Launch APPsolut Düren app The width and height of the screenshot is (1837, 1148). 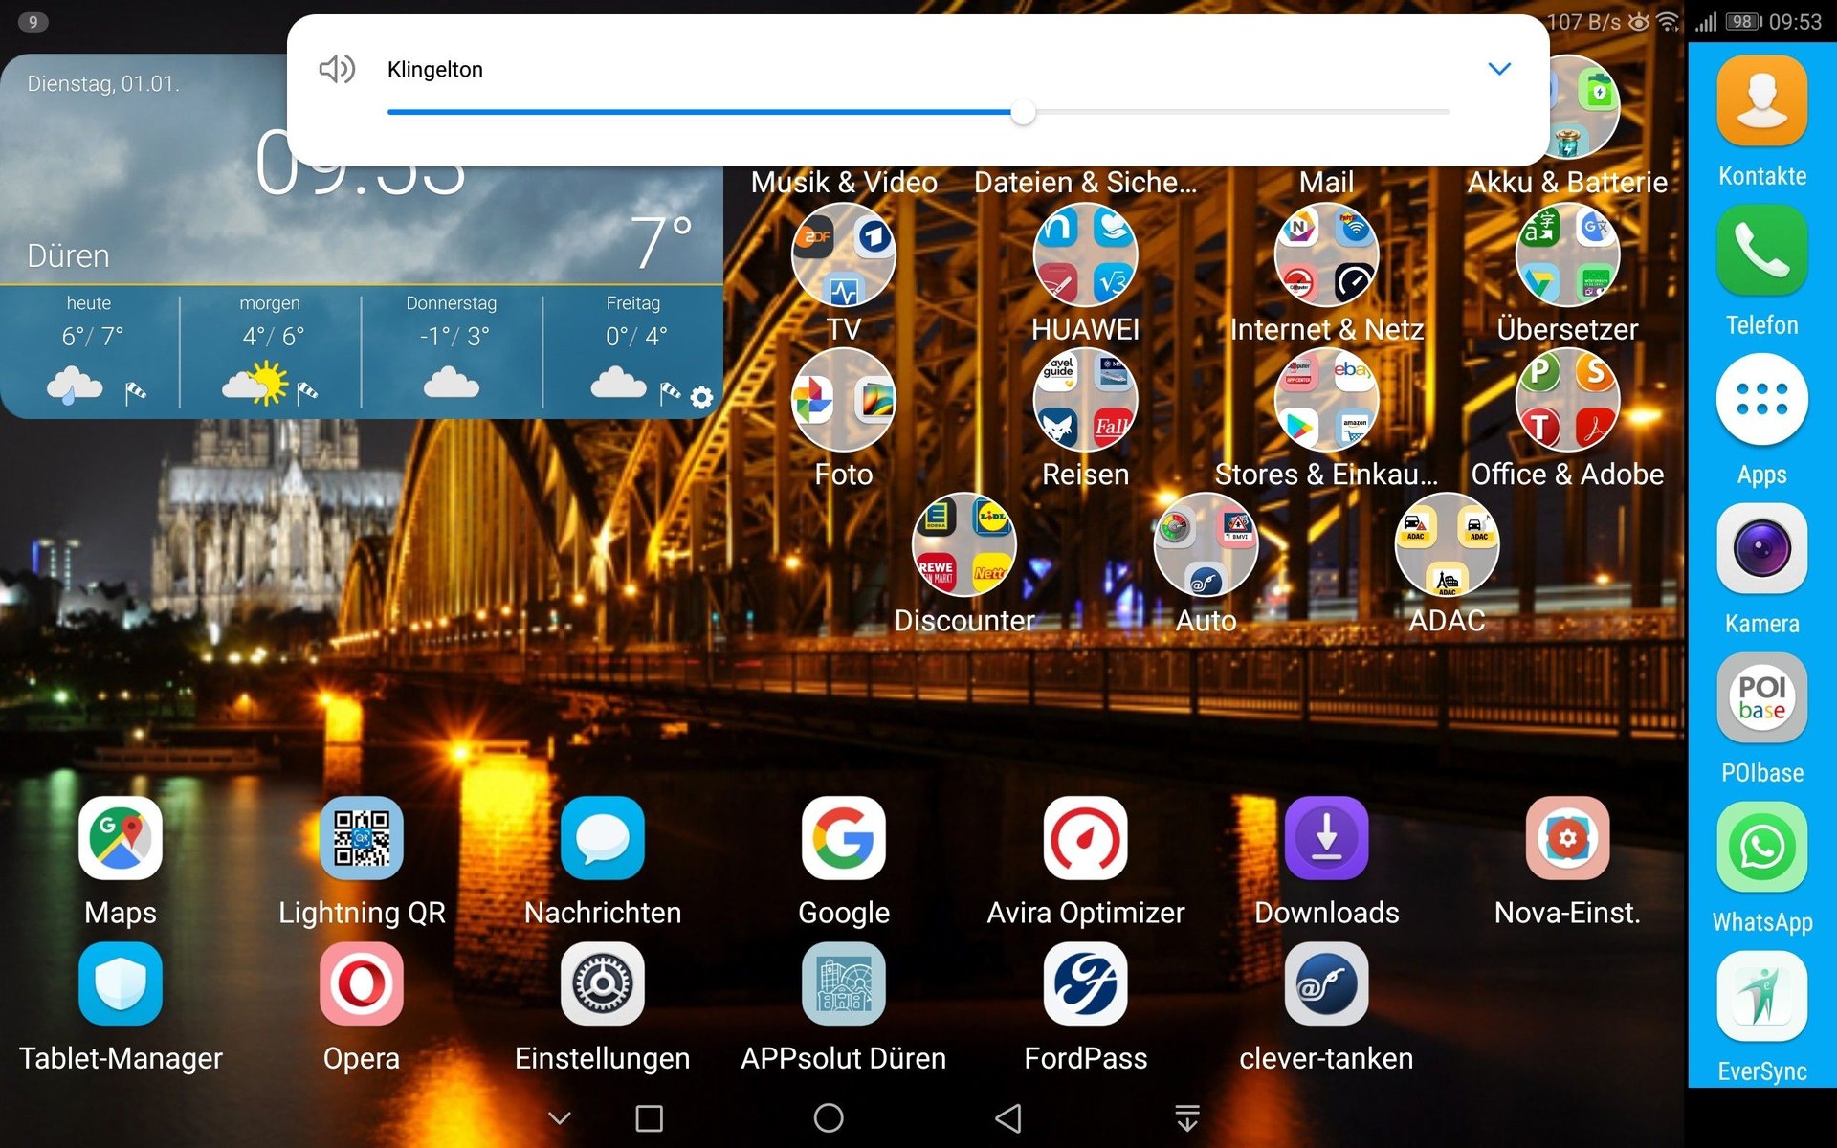tap(844, 983)
